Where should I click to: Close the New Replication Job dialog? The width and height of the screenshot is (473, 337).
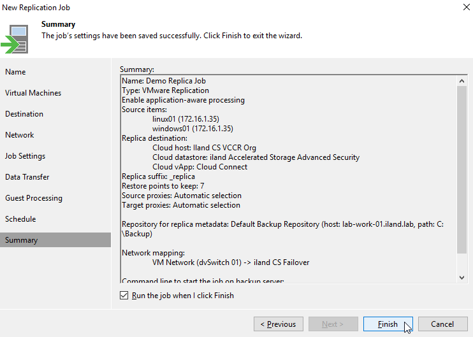467,7
